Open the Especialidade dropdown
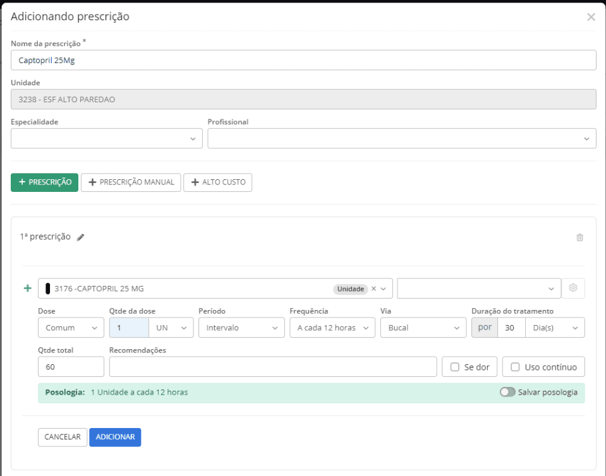The width and height of the screenshot is (606, 476). click(x=107, y=139)
